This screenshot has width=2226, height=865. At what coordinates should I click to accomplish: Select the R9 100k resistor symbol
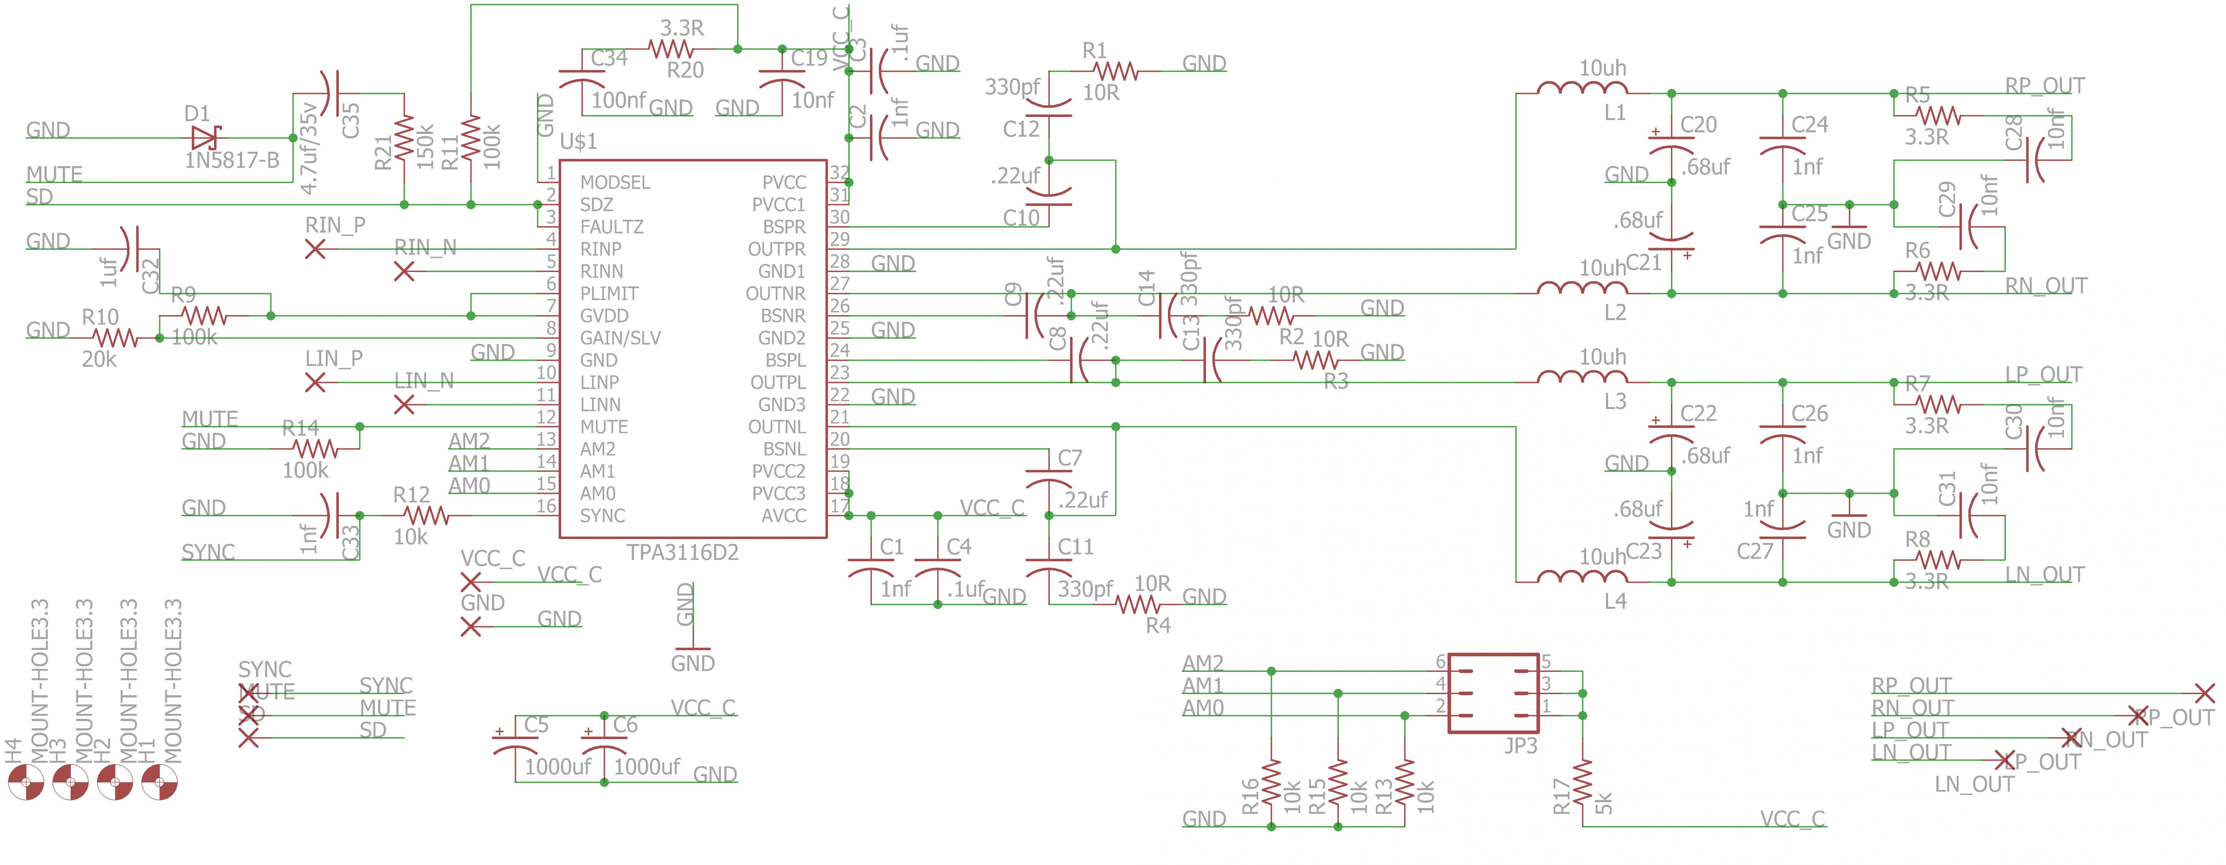click(204, 315)
